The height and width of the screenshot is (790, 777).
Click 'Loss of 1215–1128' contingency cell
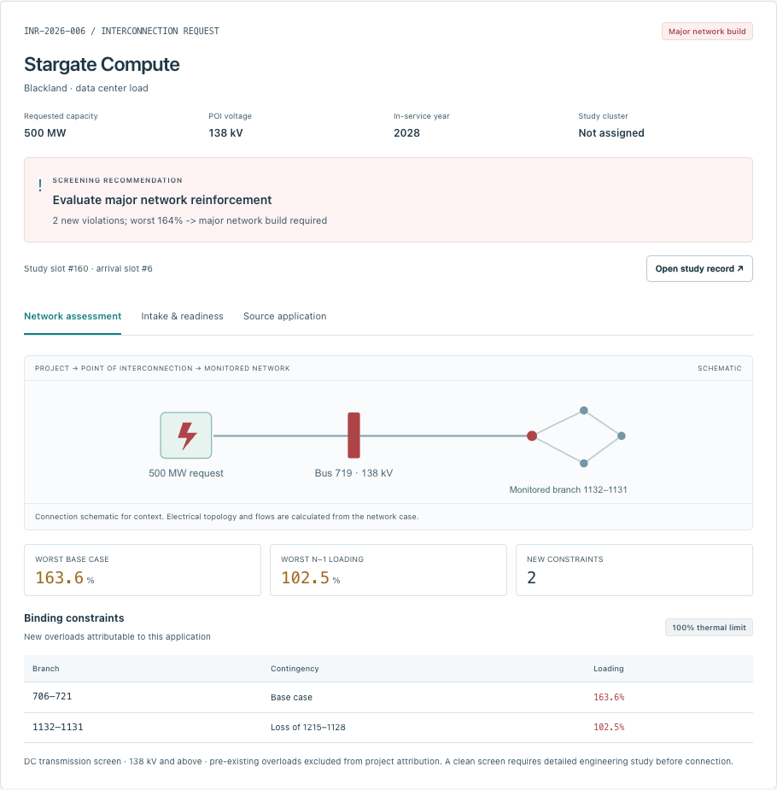[307, 727]
